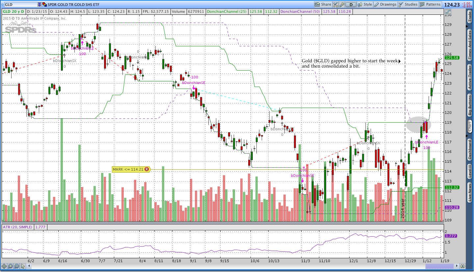
Task: Click the DonchianChannel (25) study label
Action: coord(227,11)
